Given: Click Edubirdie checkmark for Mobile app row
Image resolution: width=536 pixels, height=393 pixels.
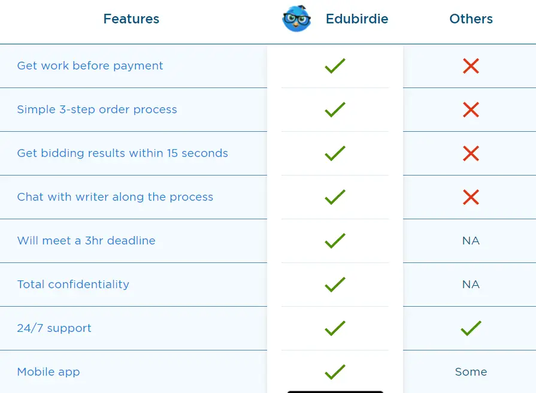Looking at the screenshot, I should [x=335, y=372].
